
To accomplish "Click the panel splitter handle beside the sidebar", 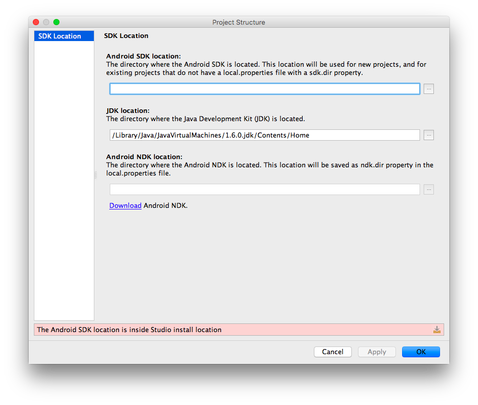I will [x=95, y=175].
